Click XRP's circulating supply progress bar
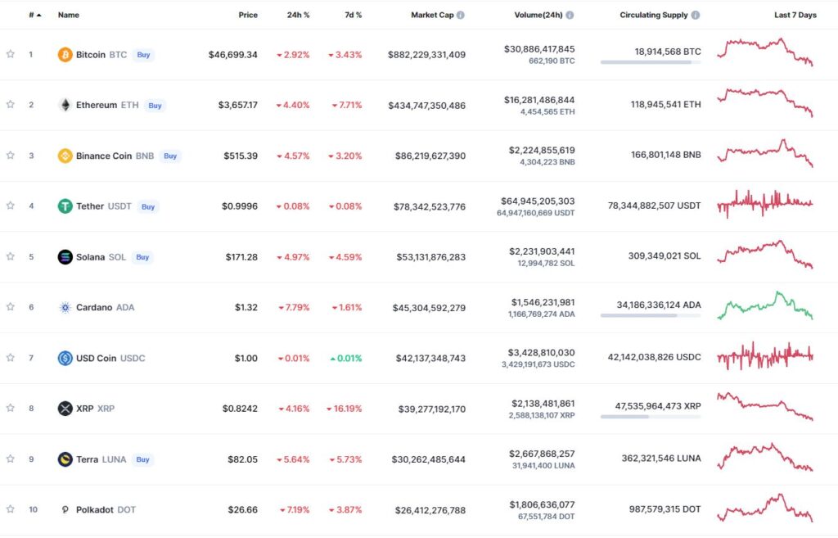Screen dimensions: 838x538 click(x=651, y=417)
